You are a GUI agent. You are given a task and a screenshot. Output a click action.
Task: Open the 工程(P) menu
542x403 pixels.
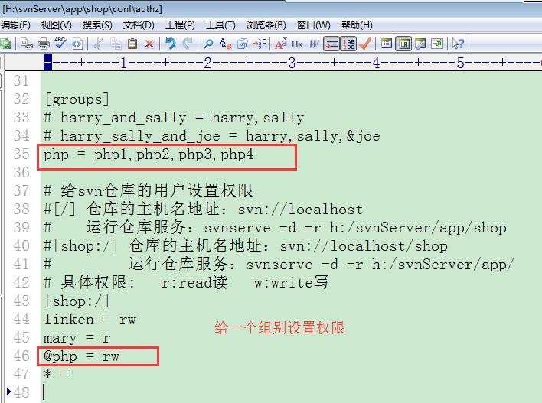[x=180, y=25]
